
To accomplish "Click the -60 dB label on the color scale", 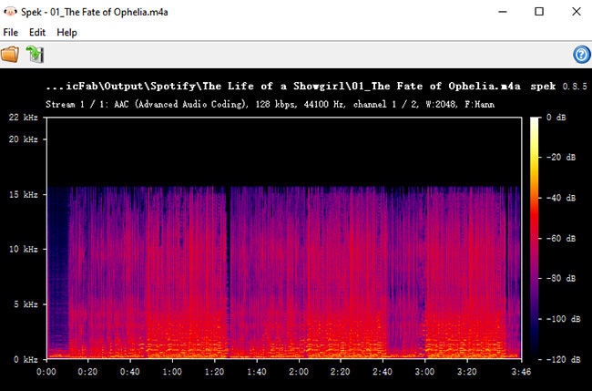I will (561, 239).
